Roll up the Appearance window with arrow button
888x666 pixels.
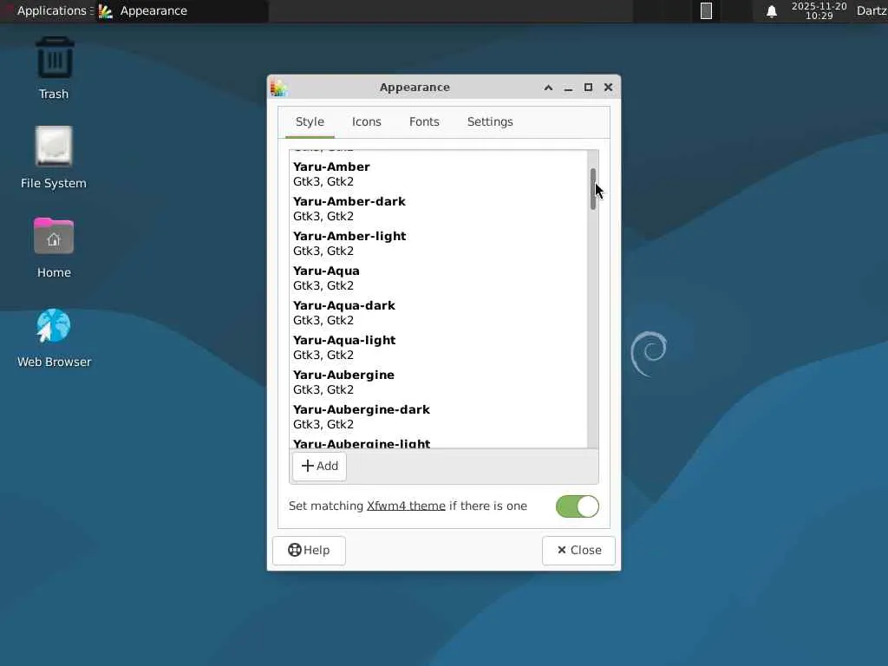[x=548, y=88]
